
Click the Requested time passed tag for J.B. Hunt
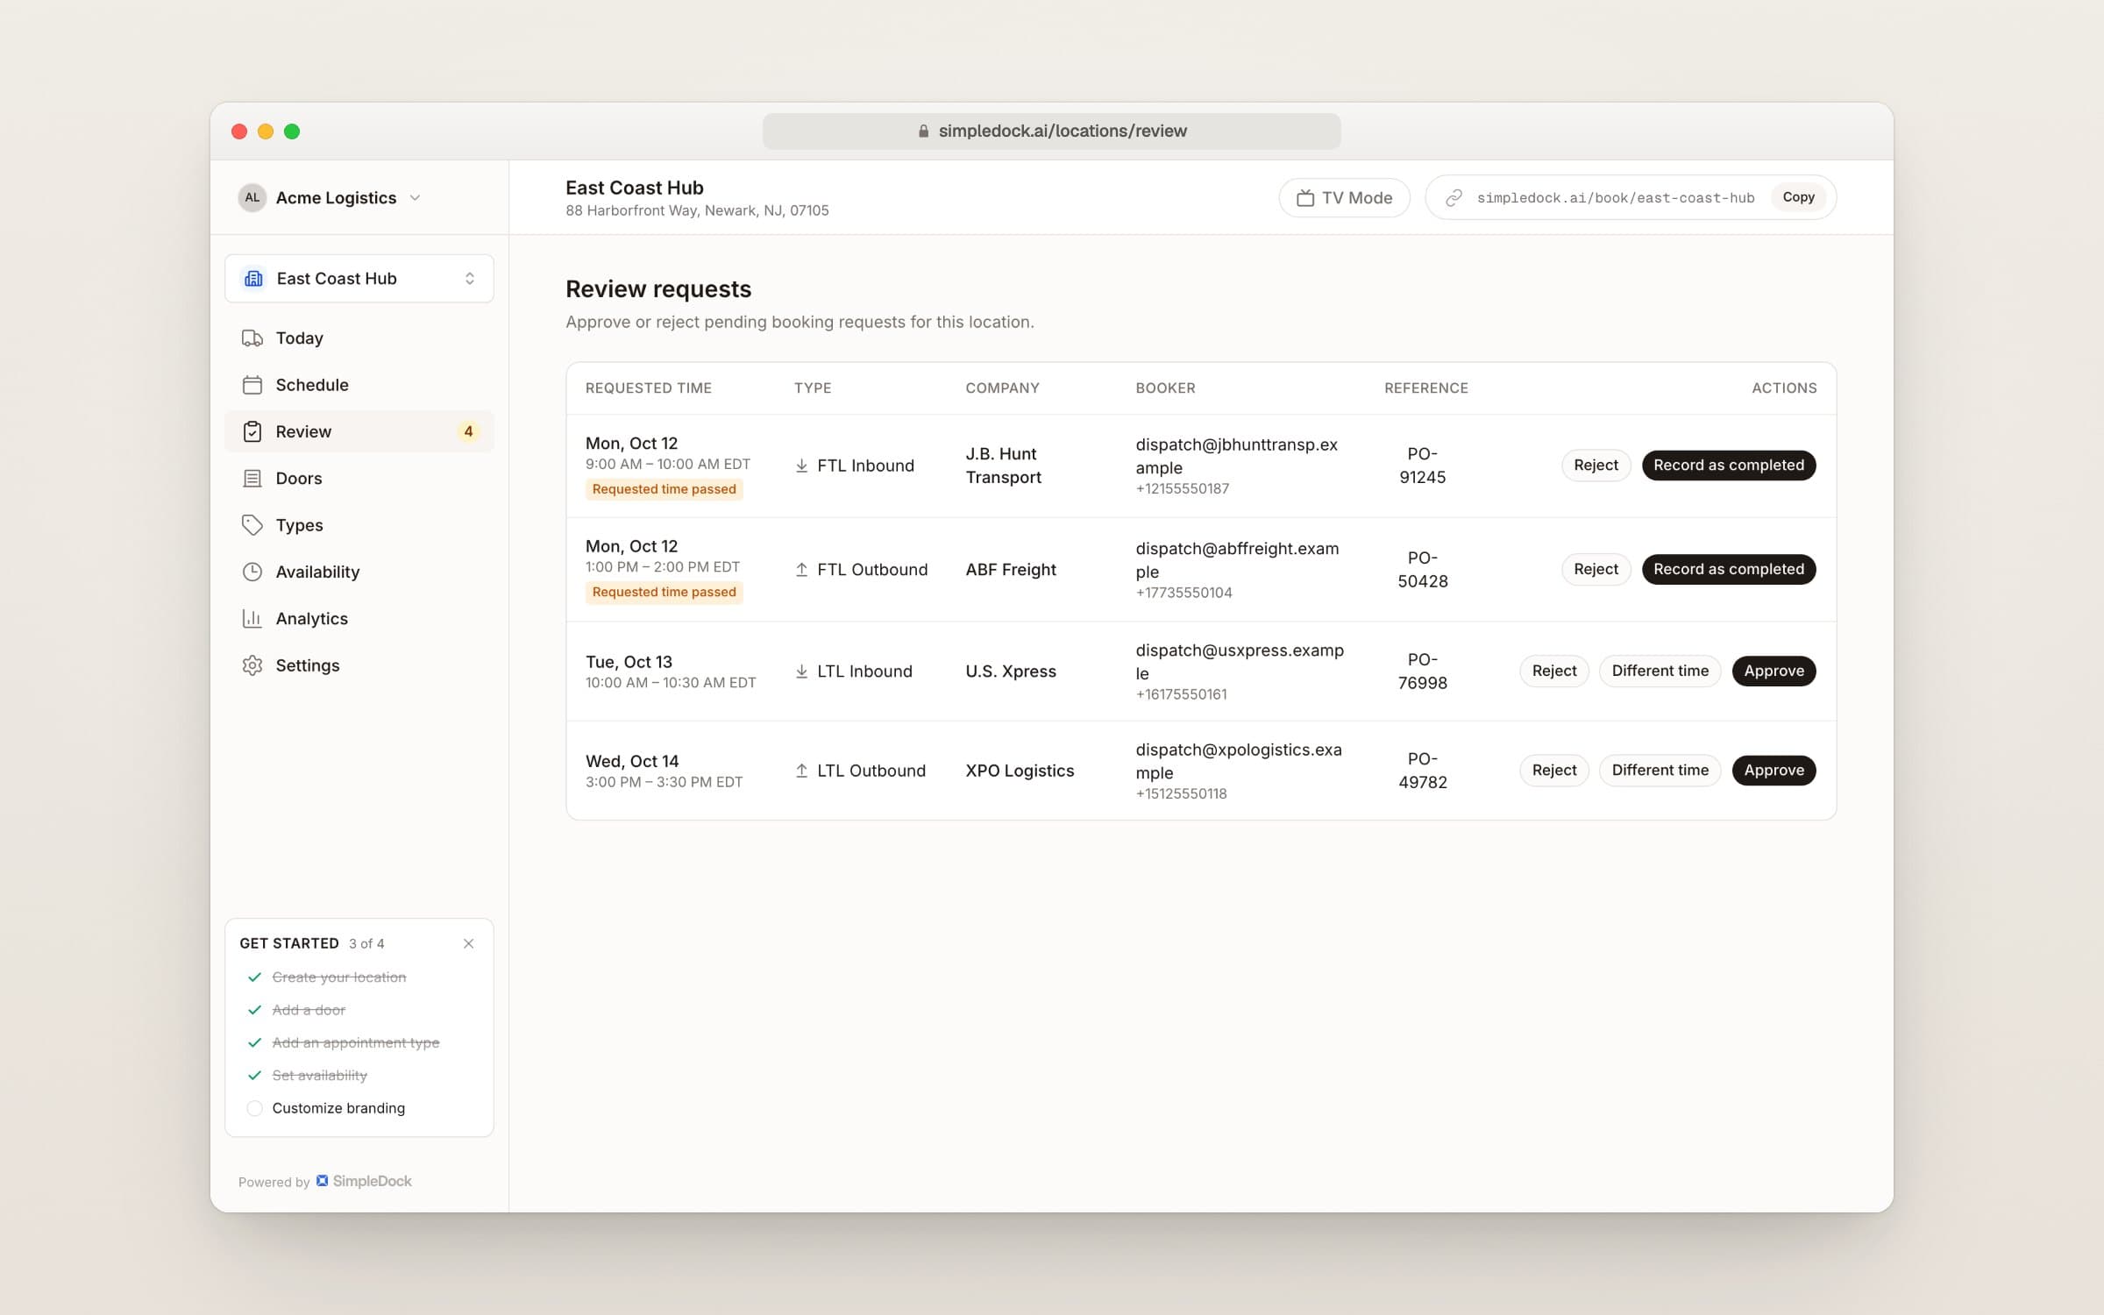coord(664,489)
